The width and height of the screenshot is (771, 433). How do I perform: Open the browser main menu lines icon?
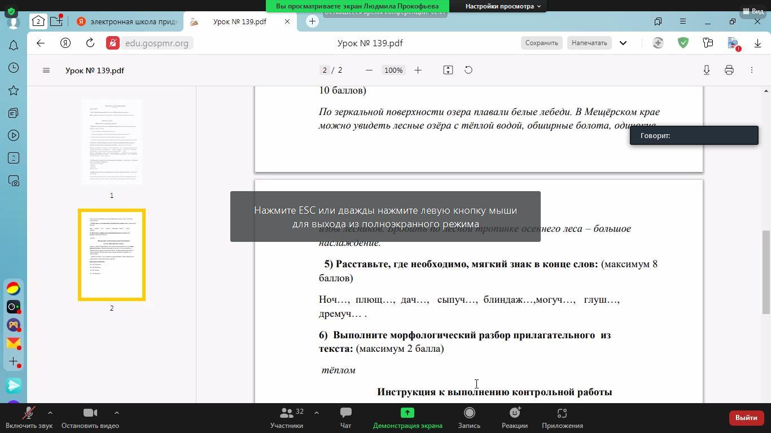point(683,21)
